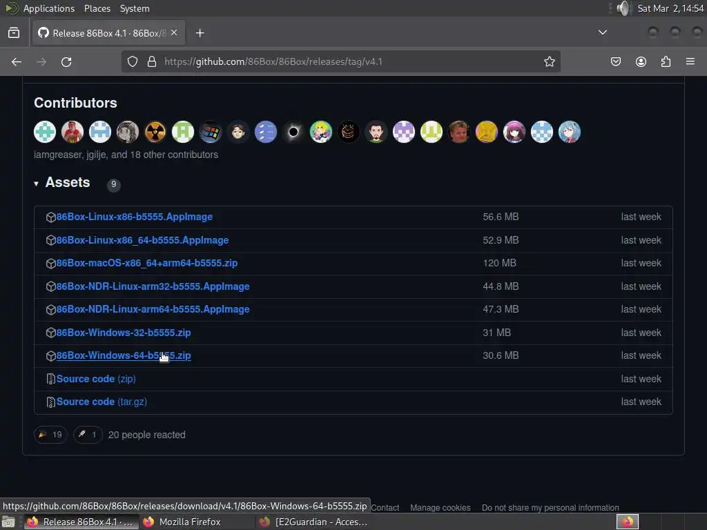This screenshot has width=707, height=530.
Task: Click 'iamgreaser, jgilje, and 18 other contributors' text
Action: (126, 155)
